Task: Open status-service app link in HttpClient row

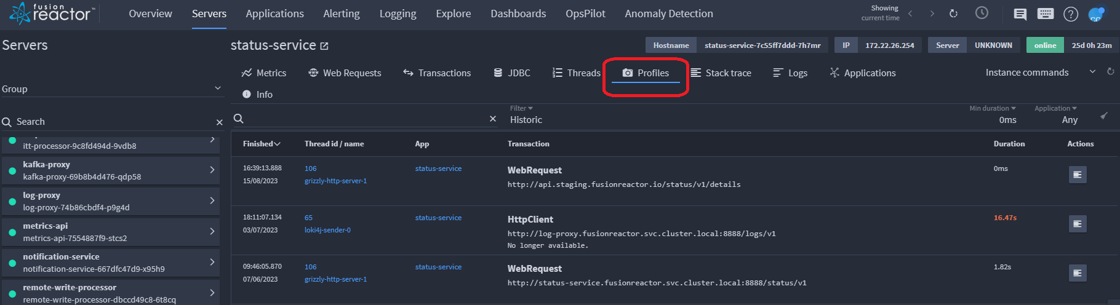Action: [438, 218]
